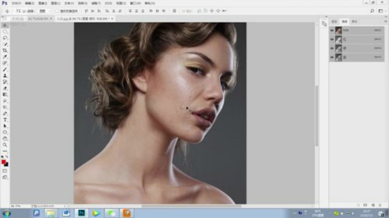Select the Healing Brush tool
The width and height of the screenshot is (389, 218).
coord(5,63)
